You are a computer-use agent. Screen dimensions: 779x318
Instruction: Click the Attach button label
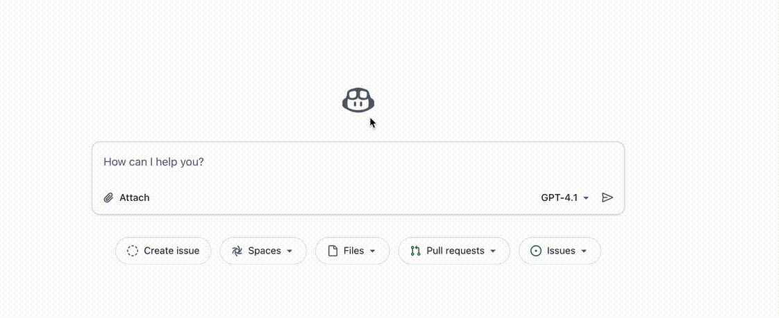pyautogui.click(x=134, y=197)
